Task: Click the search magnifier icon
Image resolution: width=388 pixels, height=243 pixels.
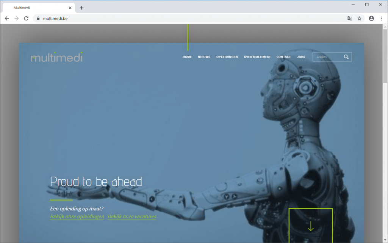Action: coord(346,57)
